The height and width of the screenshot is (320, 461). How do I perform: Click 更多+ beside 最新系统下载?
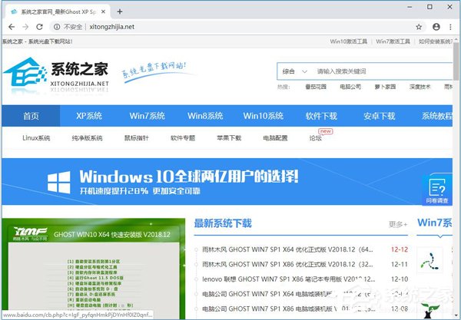click(398, 225)
